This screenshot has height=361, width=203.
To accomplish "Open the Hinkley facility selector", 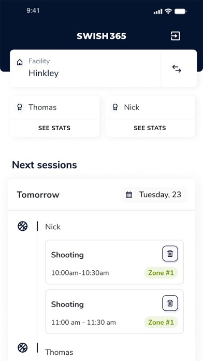I will coord(85,68).
